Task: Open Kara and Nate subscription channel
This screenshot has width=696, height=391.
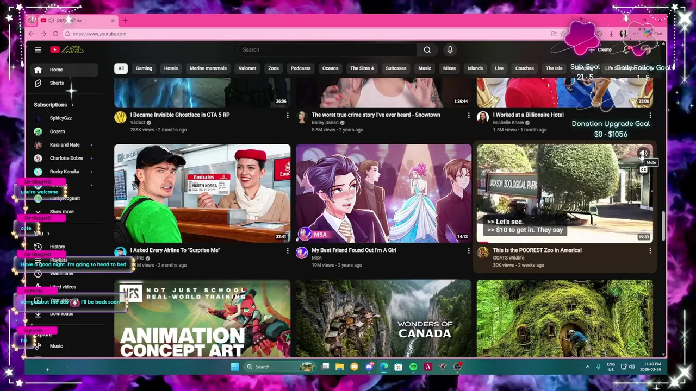Action: pyautogui.click(x=65, y=145)
